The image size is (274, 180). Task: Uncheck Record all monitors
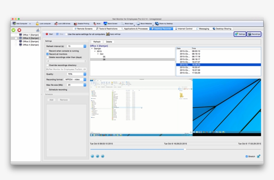(47, 54)
